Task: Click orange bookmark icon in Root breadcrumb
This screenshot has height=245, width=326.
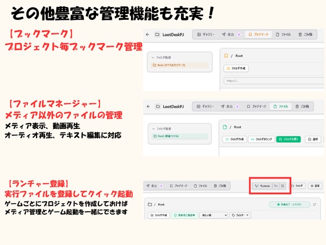Action: 226,56
